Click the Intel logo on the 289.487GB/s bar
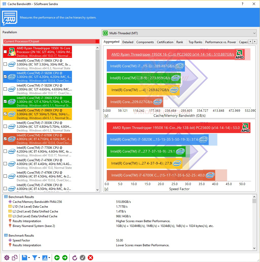This screenshot has height=262, width=260. point(180,66)
